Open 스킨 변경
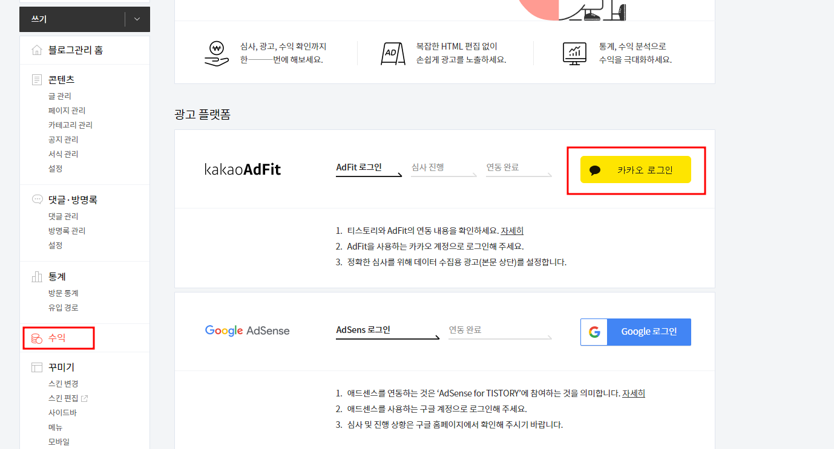 [x=64, y=384]
